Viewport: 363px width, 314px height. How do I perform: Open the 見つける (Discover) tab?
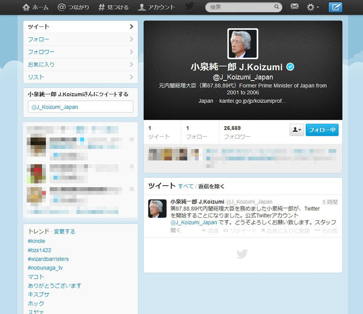[113, 7]
